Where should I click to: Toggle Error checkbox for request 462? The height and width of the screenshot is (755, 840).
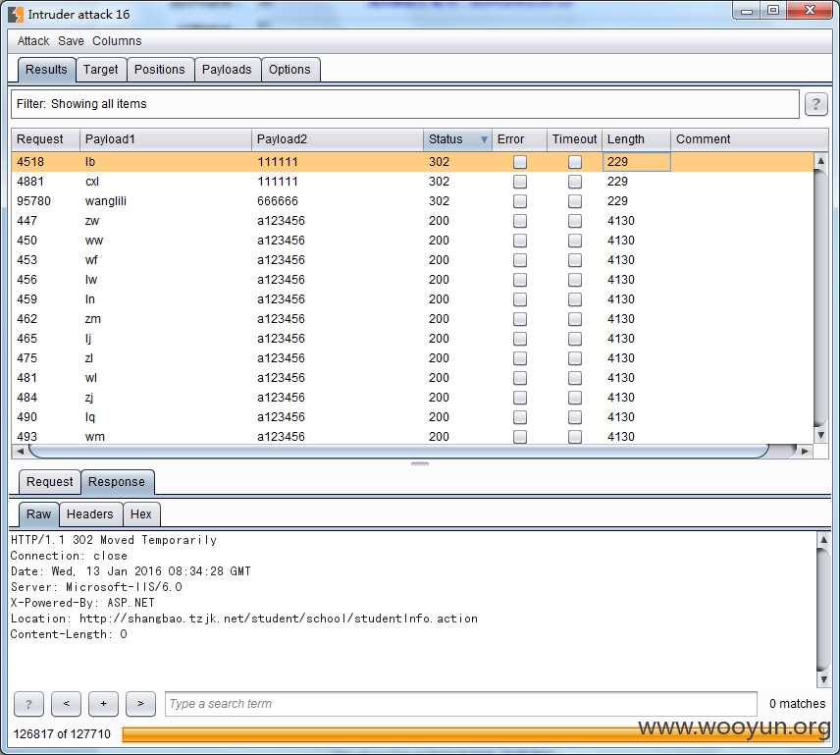click(520, 319)
